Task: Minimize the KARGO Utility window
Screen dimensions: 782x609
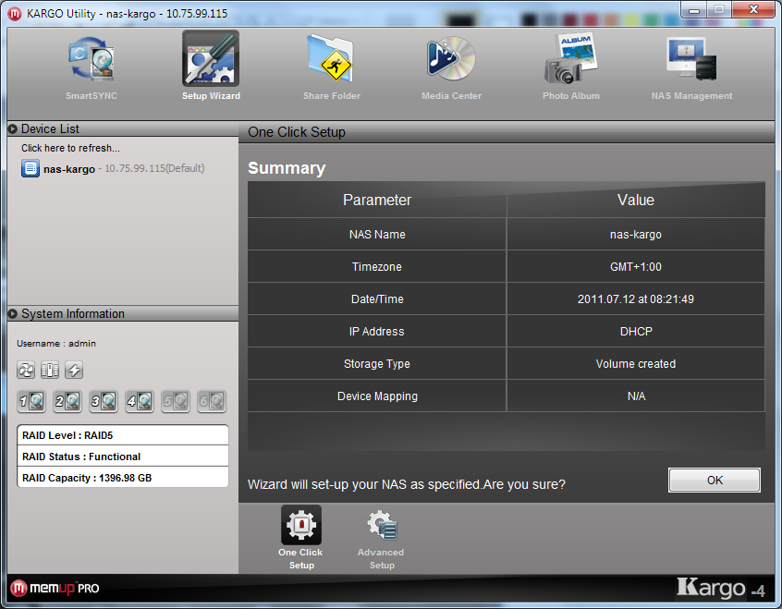Action: (x=694, y=9)
